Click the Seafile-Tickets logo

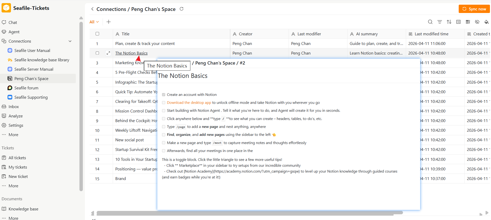6,8
